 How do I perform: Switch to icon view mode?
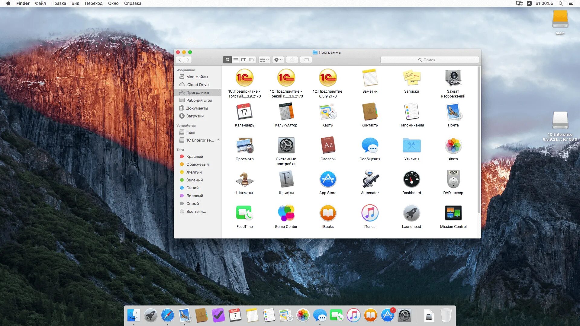[227, 60]
